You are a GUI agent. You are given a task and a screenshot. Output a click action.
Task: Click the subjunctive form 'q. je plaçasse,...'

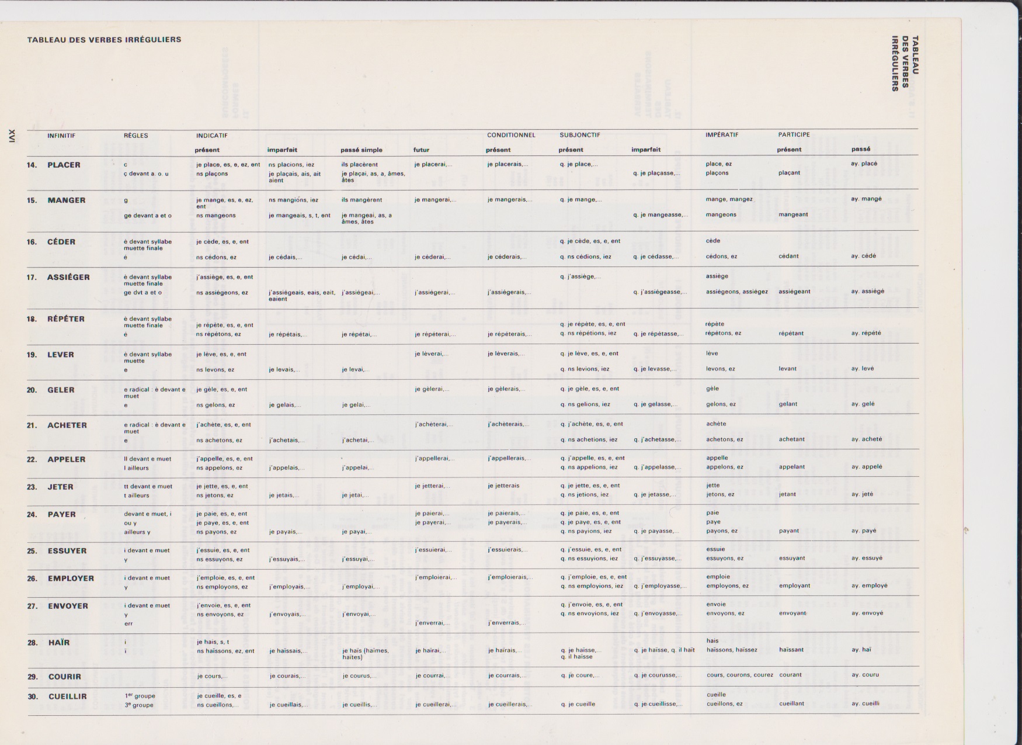[657, 173]
